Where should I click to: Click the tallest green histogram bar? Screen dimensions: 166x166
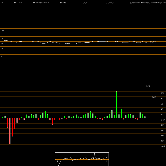pos(117,105)
